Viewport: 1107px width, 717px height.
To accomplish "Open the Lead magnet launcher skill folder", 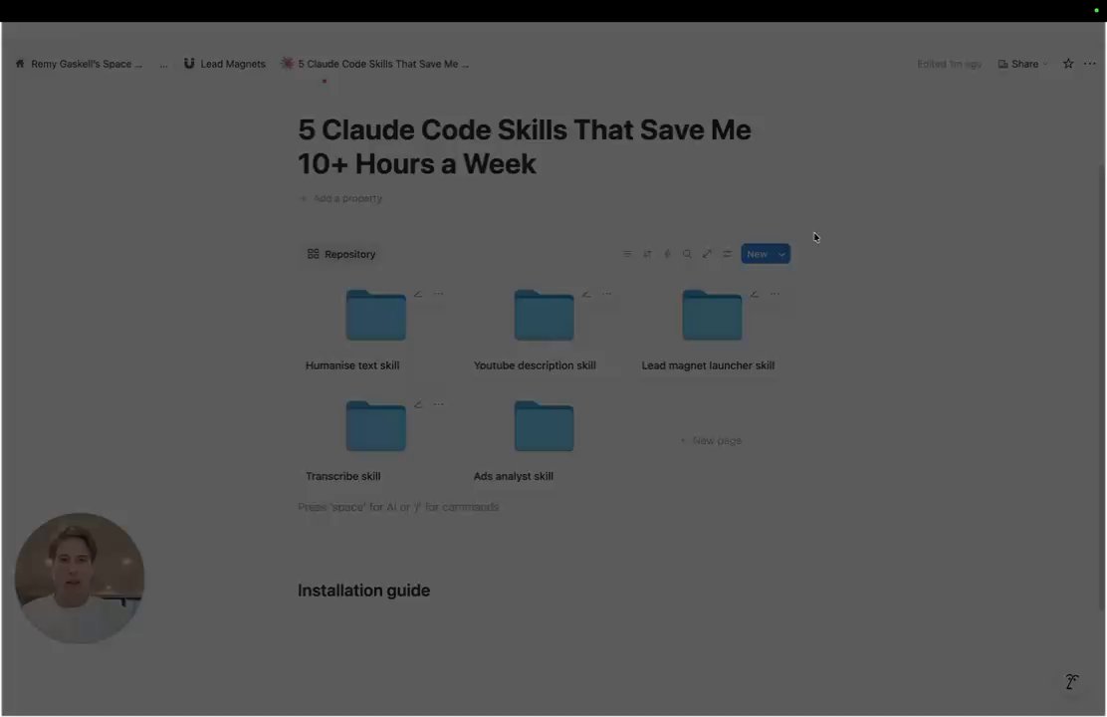I will (x=712, y=315).
